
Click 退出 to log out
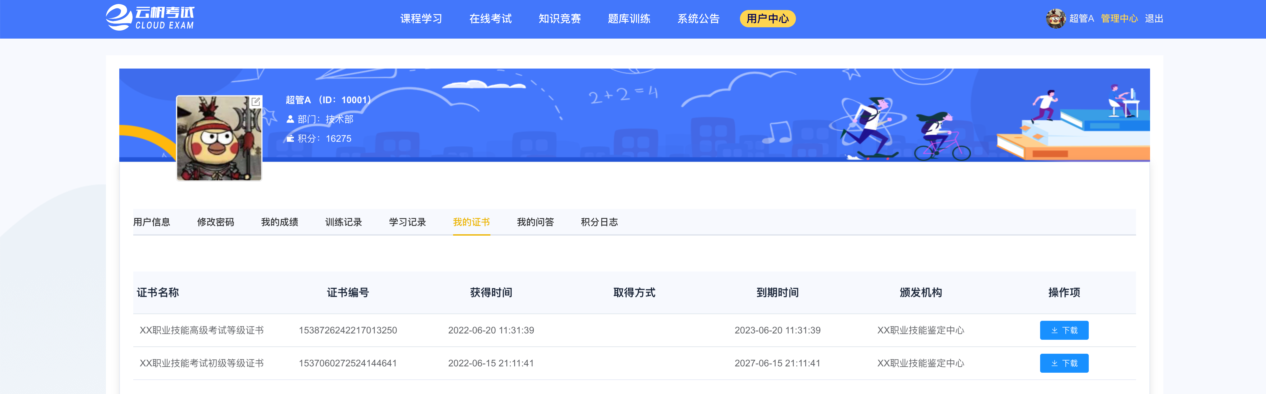click(x=1154, y=19)
